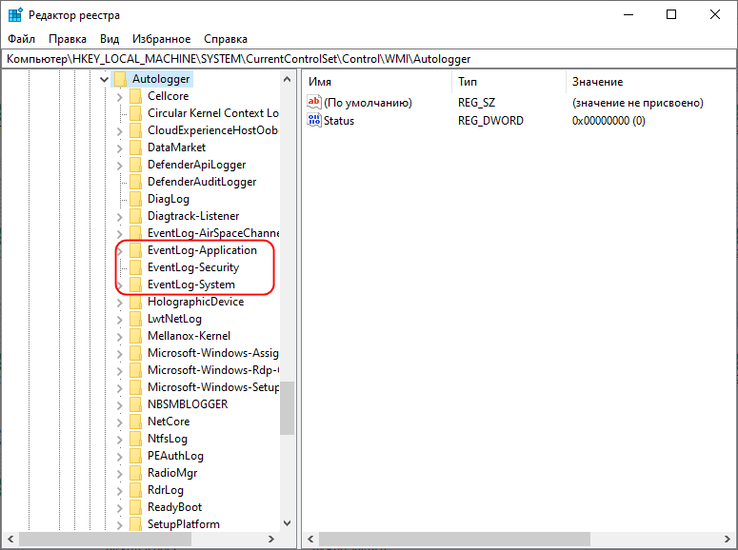Click the REG_DWORD type cell of Status
Viewport: 738px width, 550px height.
pos(491,121)
